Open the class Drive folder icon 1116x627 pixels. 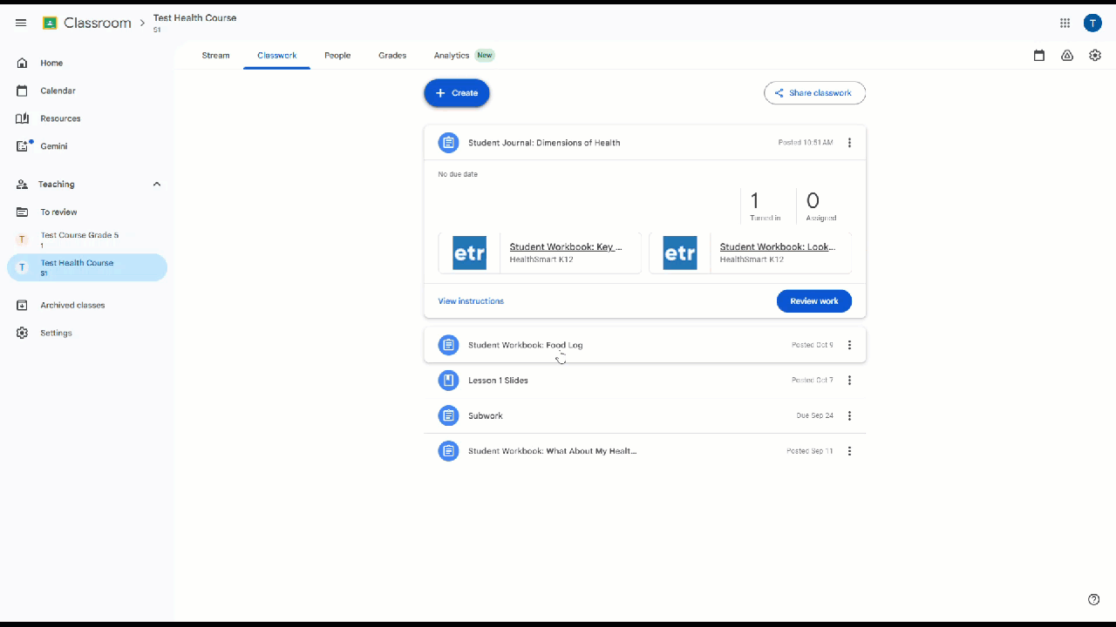(1066, 56)
